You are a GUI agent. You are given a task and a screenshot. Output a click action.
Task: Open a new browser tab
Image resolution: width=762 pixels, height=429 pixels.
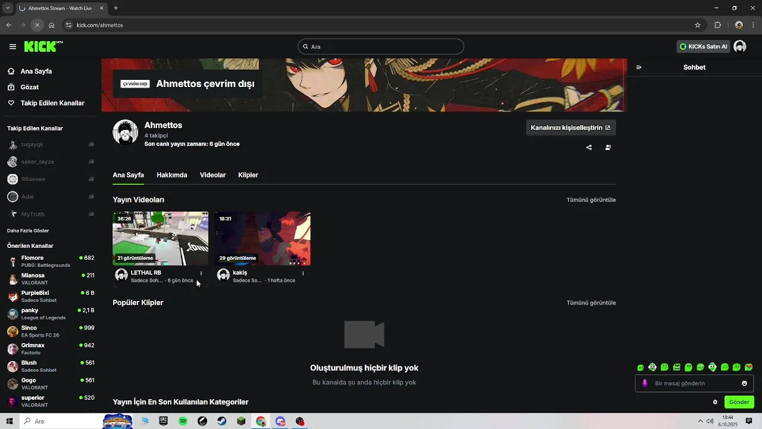coord(115,8)
